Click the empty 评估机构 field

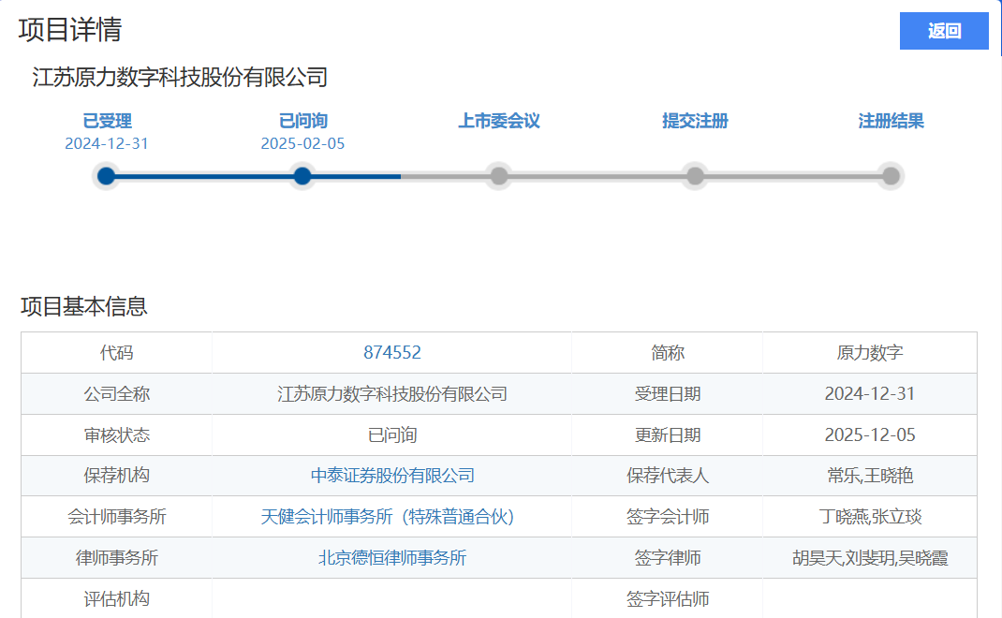click(x=391, y=598)
